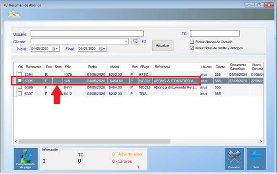Click folio 6412 cell
Screen dimensions: 277x174
(68, 94)
